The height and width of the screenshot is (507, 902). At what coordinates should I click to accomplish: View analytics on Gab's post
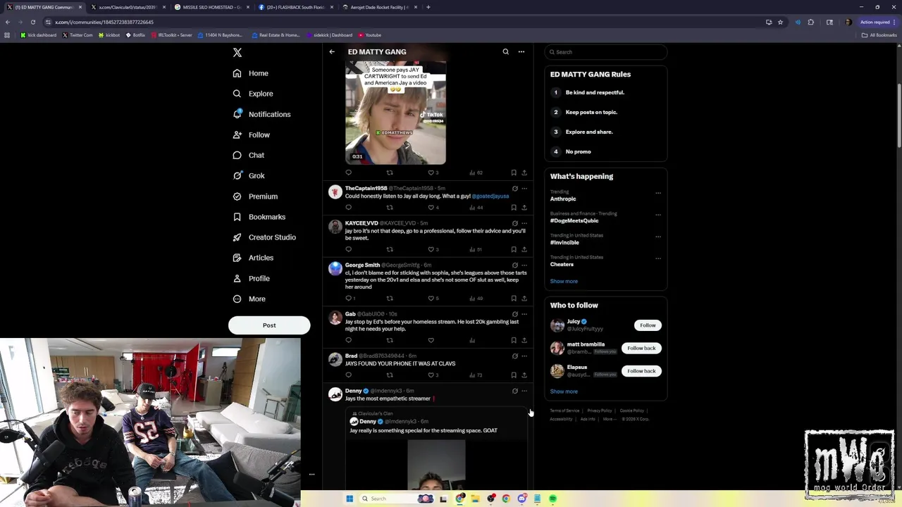[x=472, y=340]
